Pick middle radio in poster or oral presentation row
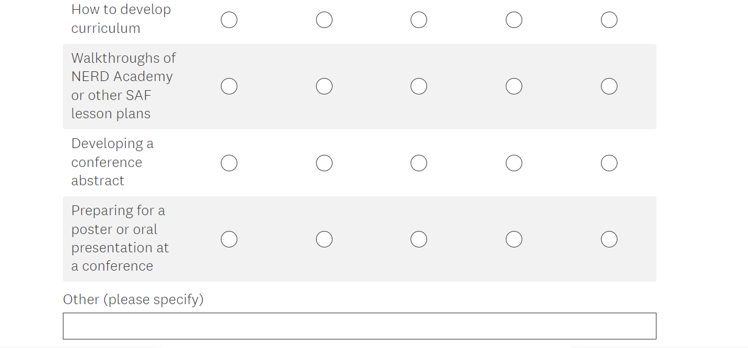The image size is (748, 348). tap(419, 240)
